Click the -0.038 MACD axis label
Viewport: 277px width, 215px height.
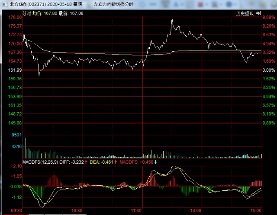click(x=16, y=187)
